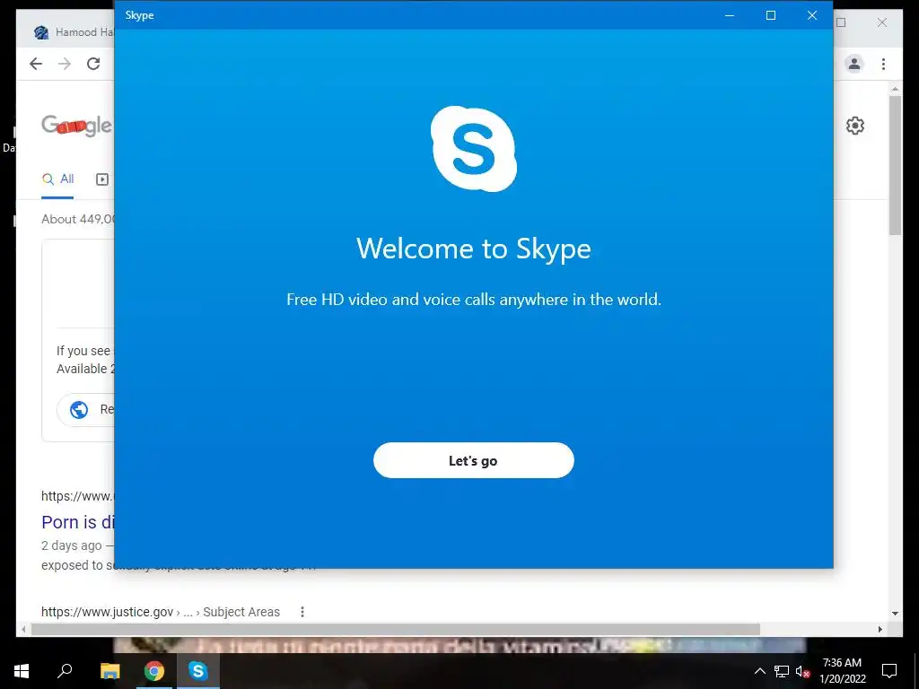Viewport: 919px width, 689px height.
Task: Click the horizontal scroll right arrow in Chrome
Action: pos(880,629)
